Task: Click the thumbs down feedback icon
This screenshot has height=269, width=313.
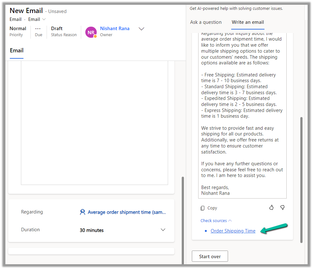Action: (282, 207)
